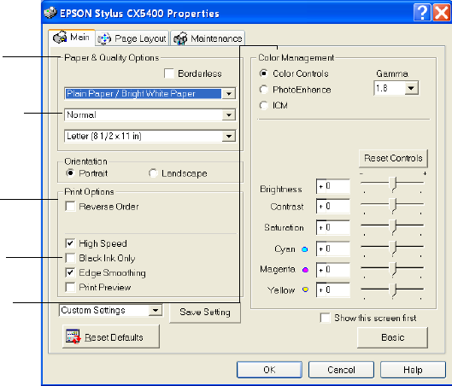
Task: Click the Save Setting button
Action: point(205,313)
